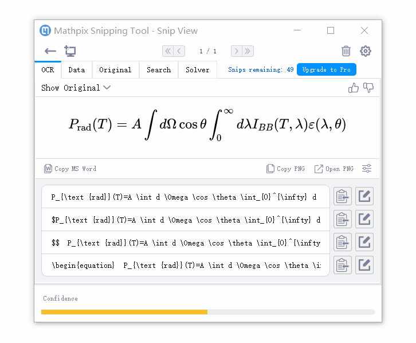Delete this snip with trash icon
This screenshot has height=343, width=416.
point(346,51)
